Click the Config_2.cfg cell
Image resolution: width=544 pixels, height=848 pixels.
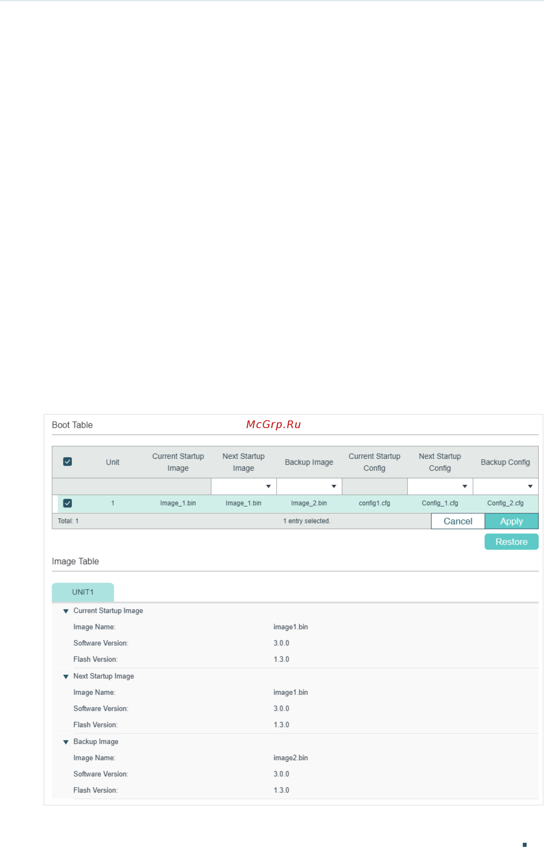[505, 503]
